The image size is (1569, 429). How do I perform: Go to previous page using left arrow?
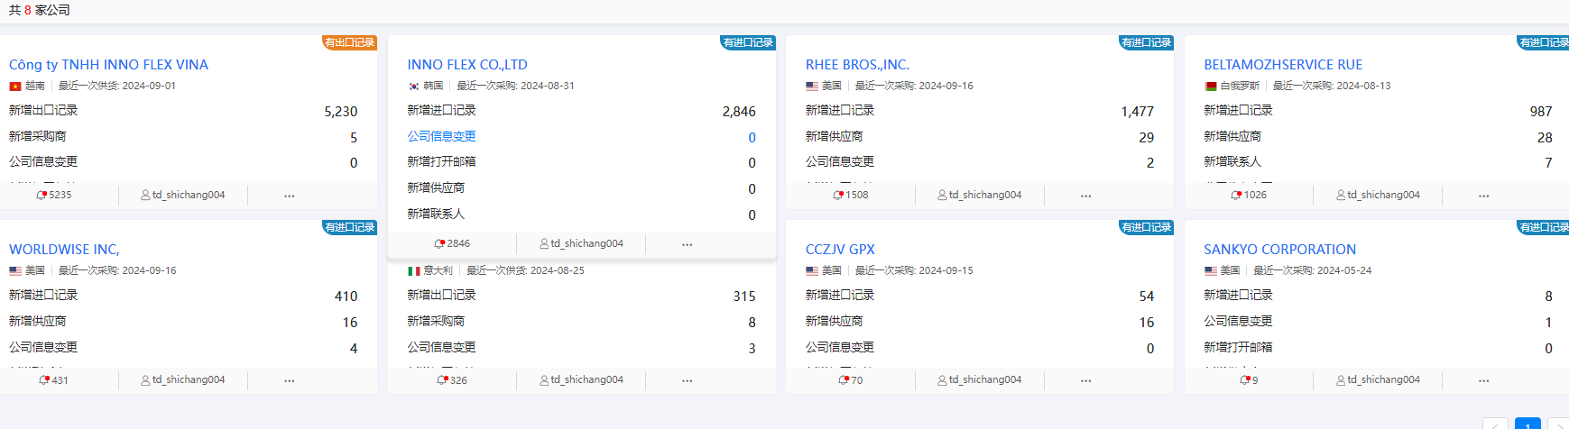(1495, 425)
